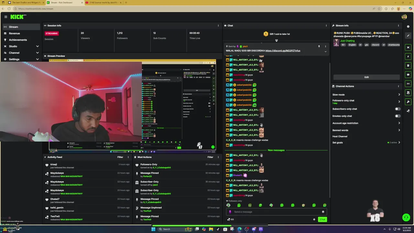Open TikTok from the taskbar
This screenshot has height=233, width=414.
click(x=218, y=229)
